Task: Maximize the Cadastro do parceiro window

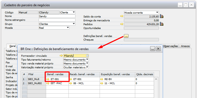Action: tap(186, 5)
